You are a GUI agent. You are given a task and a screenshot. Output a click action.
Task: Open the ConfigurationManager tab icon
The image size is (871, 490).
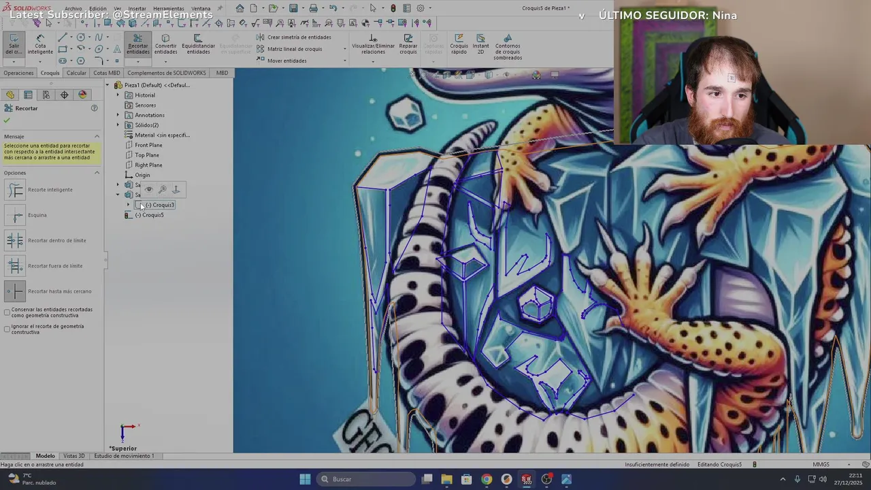tap(46, 95)
